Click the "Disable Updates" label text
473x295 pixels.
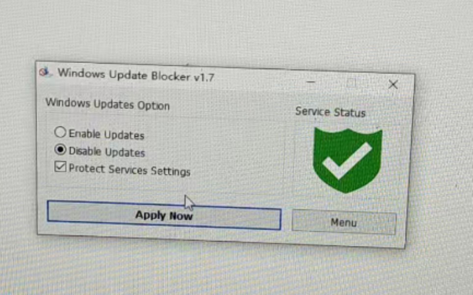[x=107, y=151]
